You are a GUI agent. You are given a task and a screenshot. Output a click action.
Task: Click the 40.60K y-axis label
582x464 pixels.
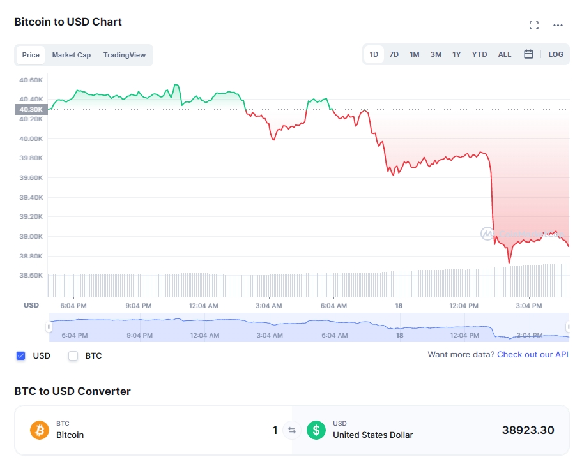(31, 80)
